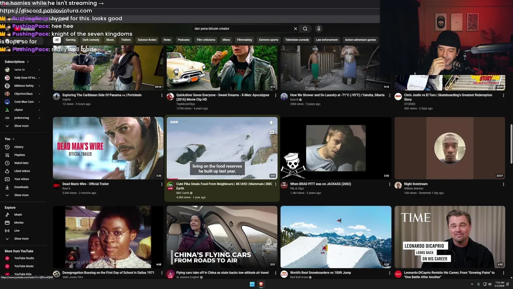The height and width of the screenshot is (289, 513).
Task: Open the Leonardo DiCaprio TIME thumbnail
Action: coord(450,237)
